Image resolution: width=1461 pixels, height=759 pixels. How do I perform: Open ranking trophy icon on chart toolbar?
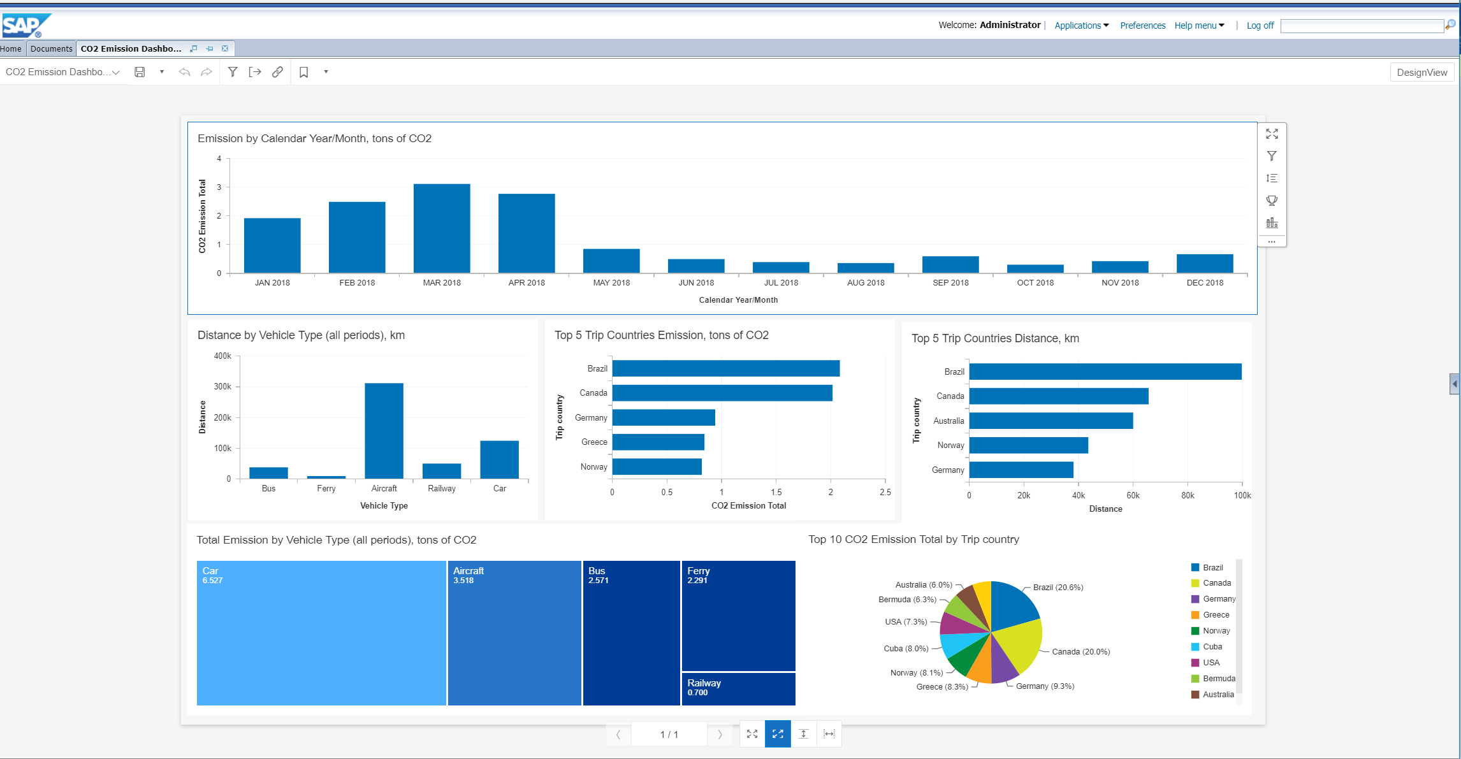coord(1272,201)
